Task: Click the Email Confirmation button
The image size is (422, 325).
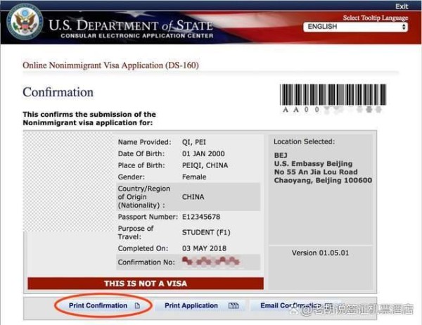Action: [x=295, y=305]
